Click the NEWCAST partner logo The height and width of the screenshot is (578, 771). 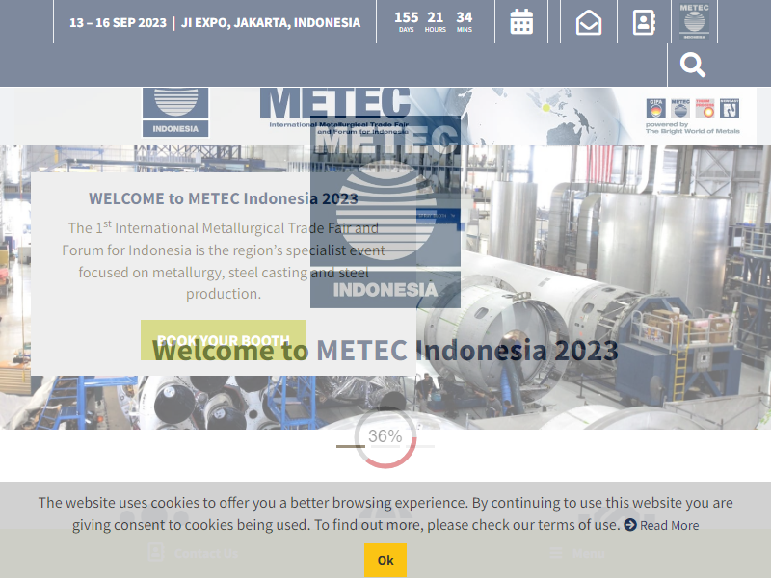click(x=730, y=108)
